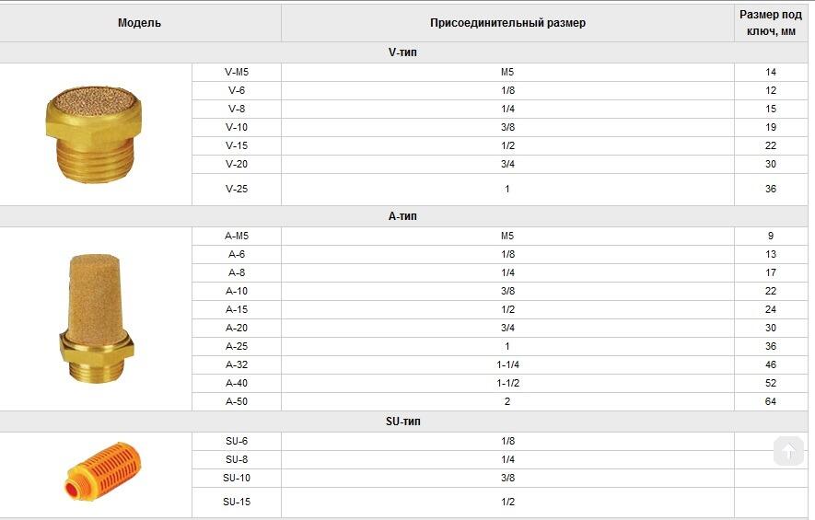Select the V-25 model cell
The width and height of the screenshot is (815, 520).
[x=237, y=189]
